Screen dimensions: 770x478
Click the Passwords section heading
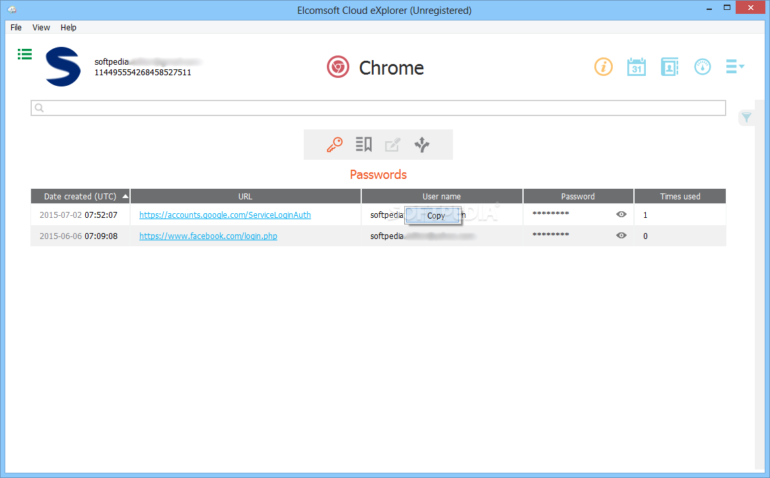tap(378, 175)
